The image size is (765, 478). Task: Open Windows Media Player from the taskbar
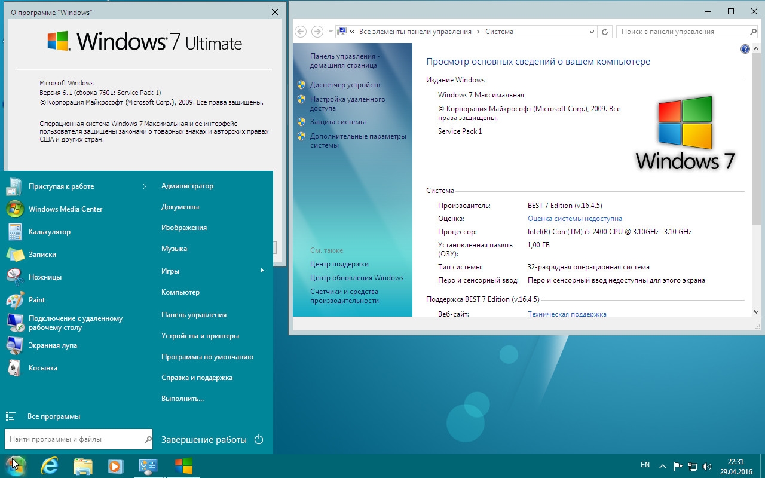pos(115,465)
